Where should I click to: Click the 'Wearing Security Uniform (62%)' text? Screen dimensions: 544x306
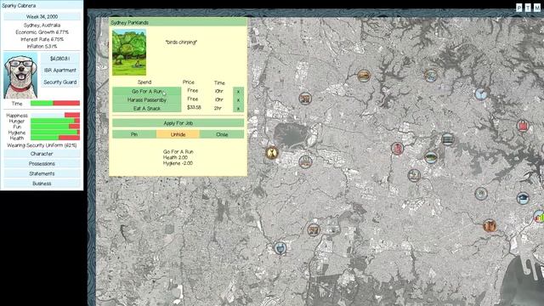42,145
